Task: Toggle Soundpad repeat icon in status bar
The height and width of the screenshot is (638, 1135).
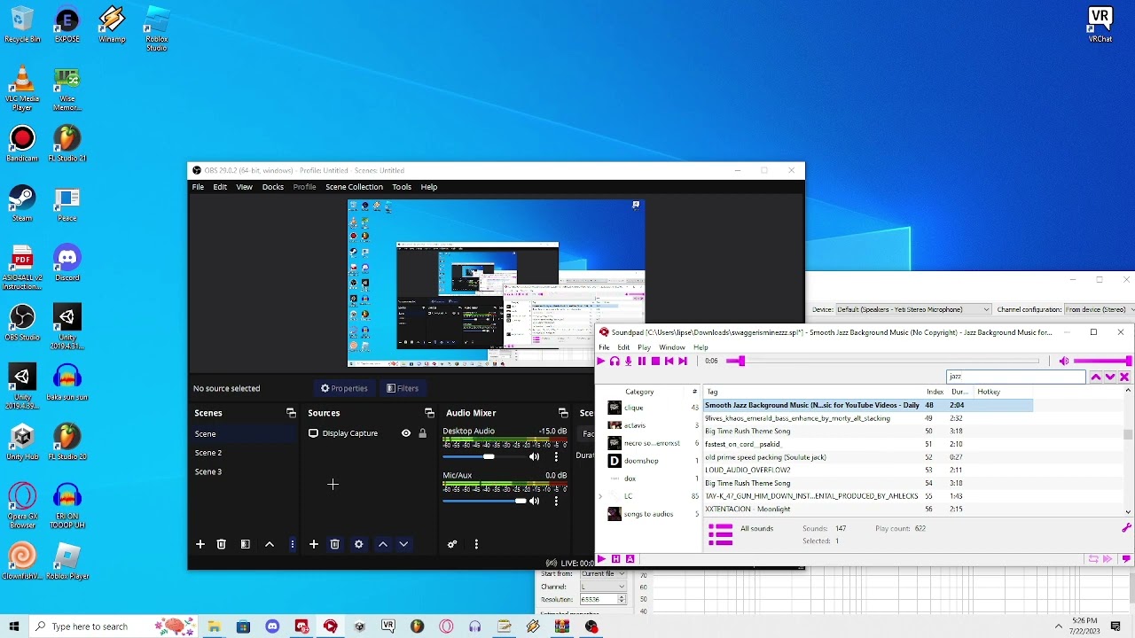Action: pos(1093,559)
